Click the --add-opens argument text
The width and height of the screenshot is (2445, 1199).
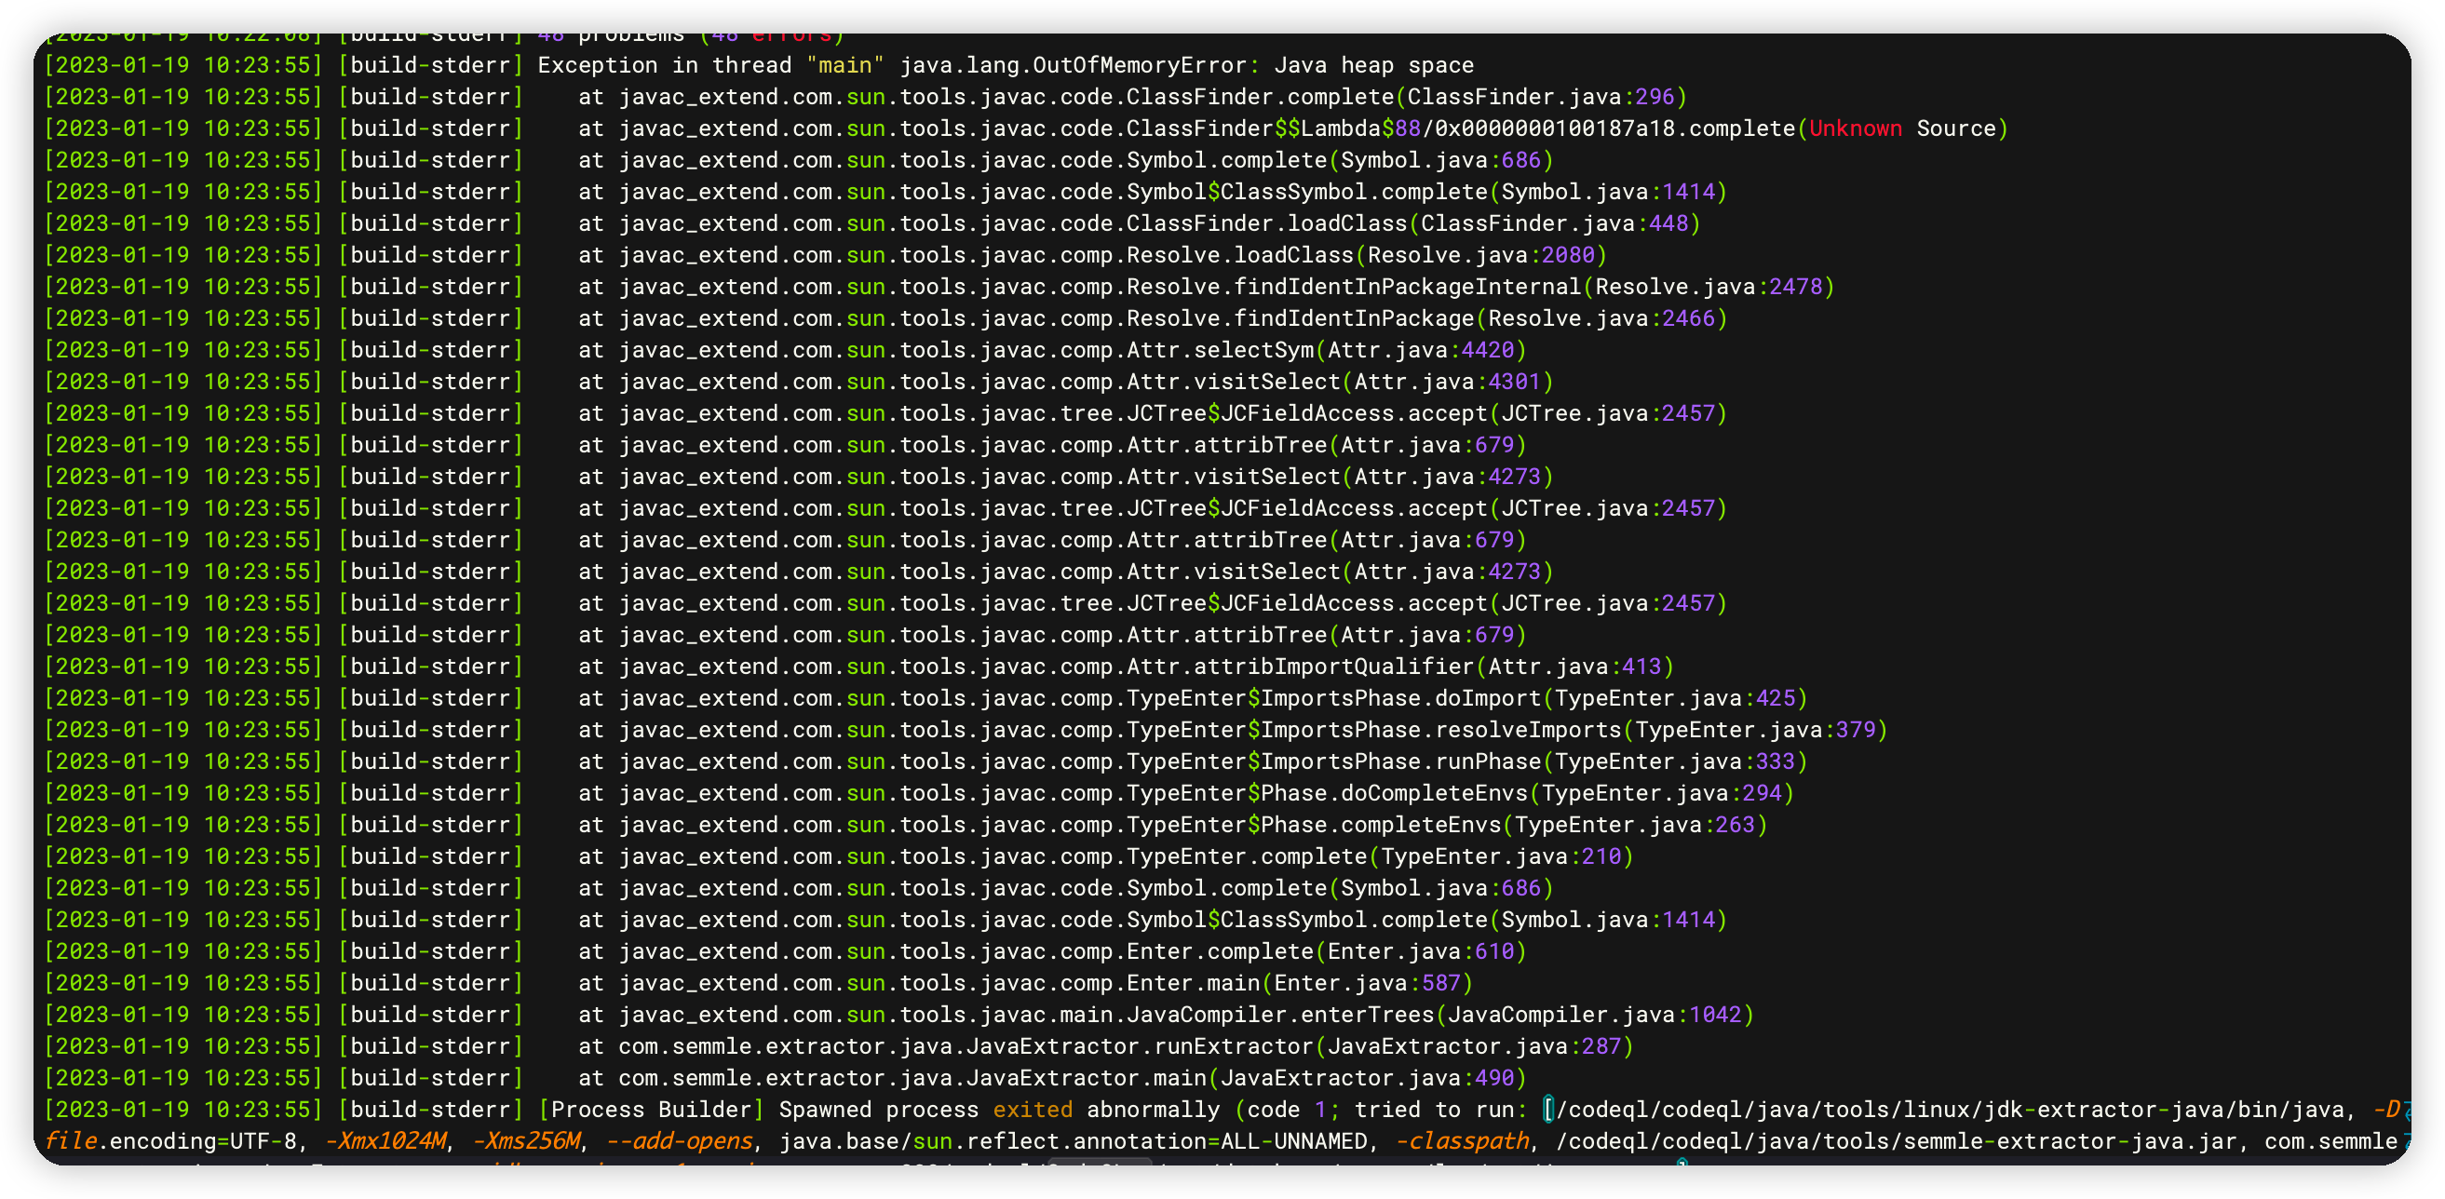pyautogui.click(x=679, y=1141)
